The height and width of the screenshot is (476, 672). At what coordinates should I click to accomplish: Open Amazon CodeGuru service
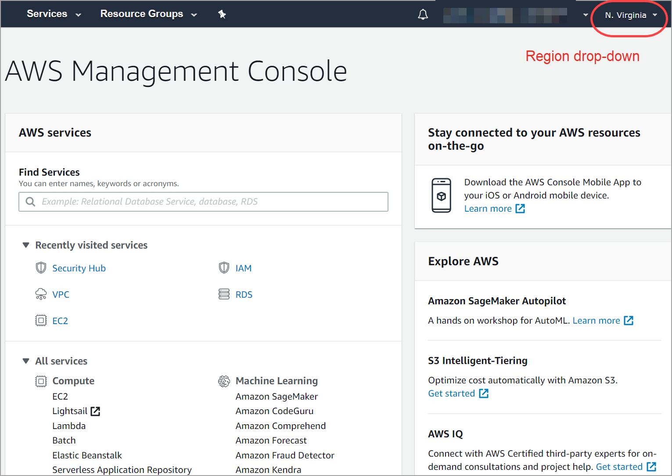(274, 411)
